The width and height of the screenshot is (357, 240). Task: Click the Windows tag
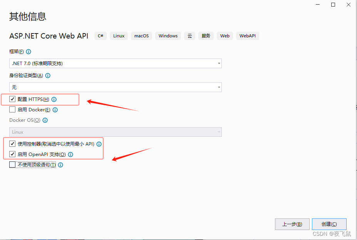tap(168, 36)
